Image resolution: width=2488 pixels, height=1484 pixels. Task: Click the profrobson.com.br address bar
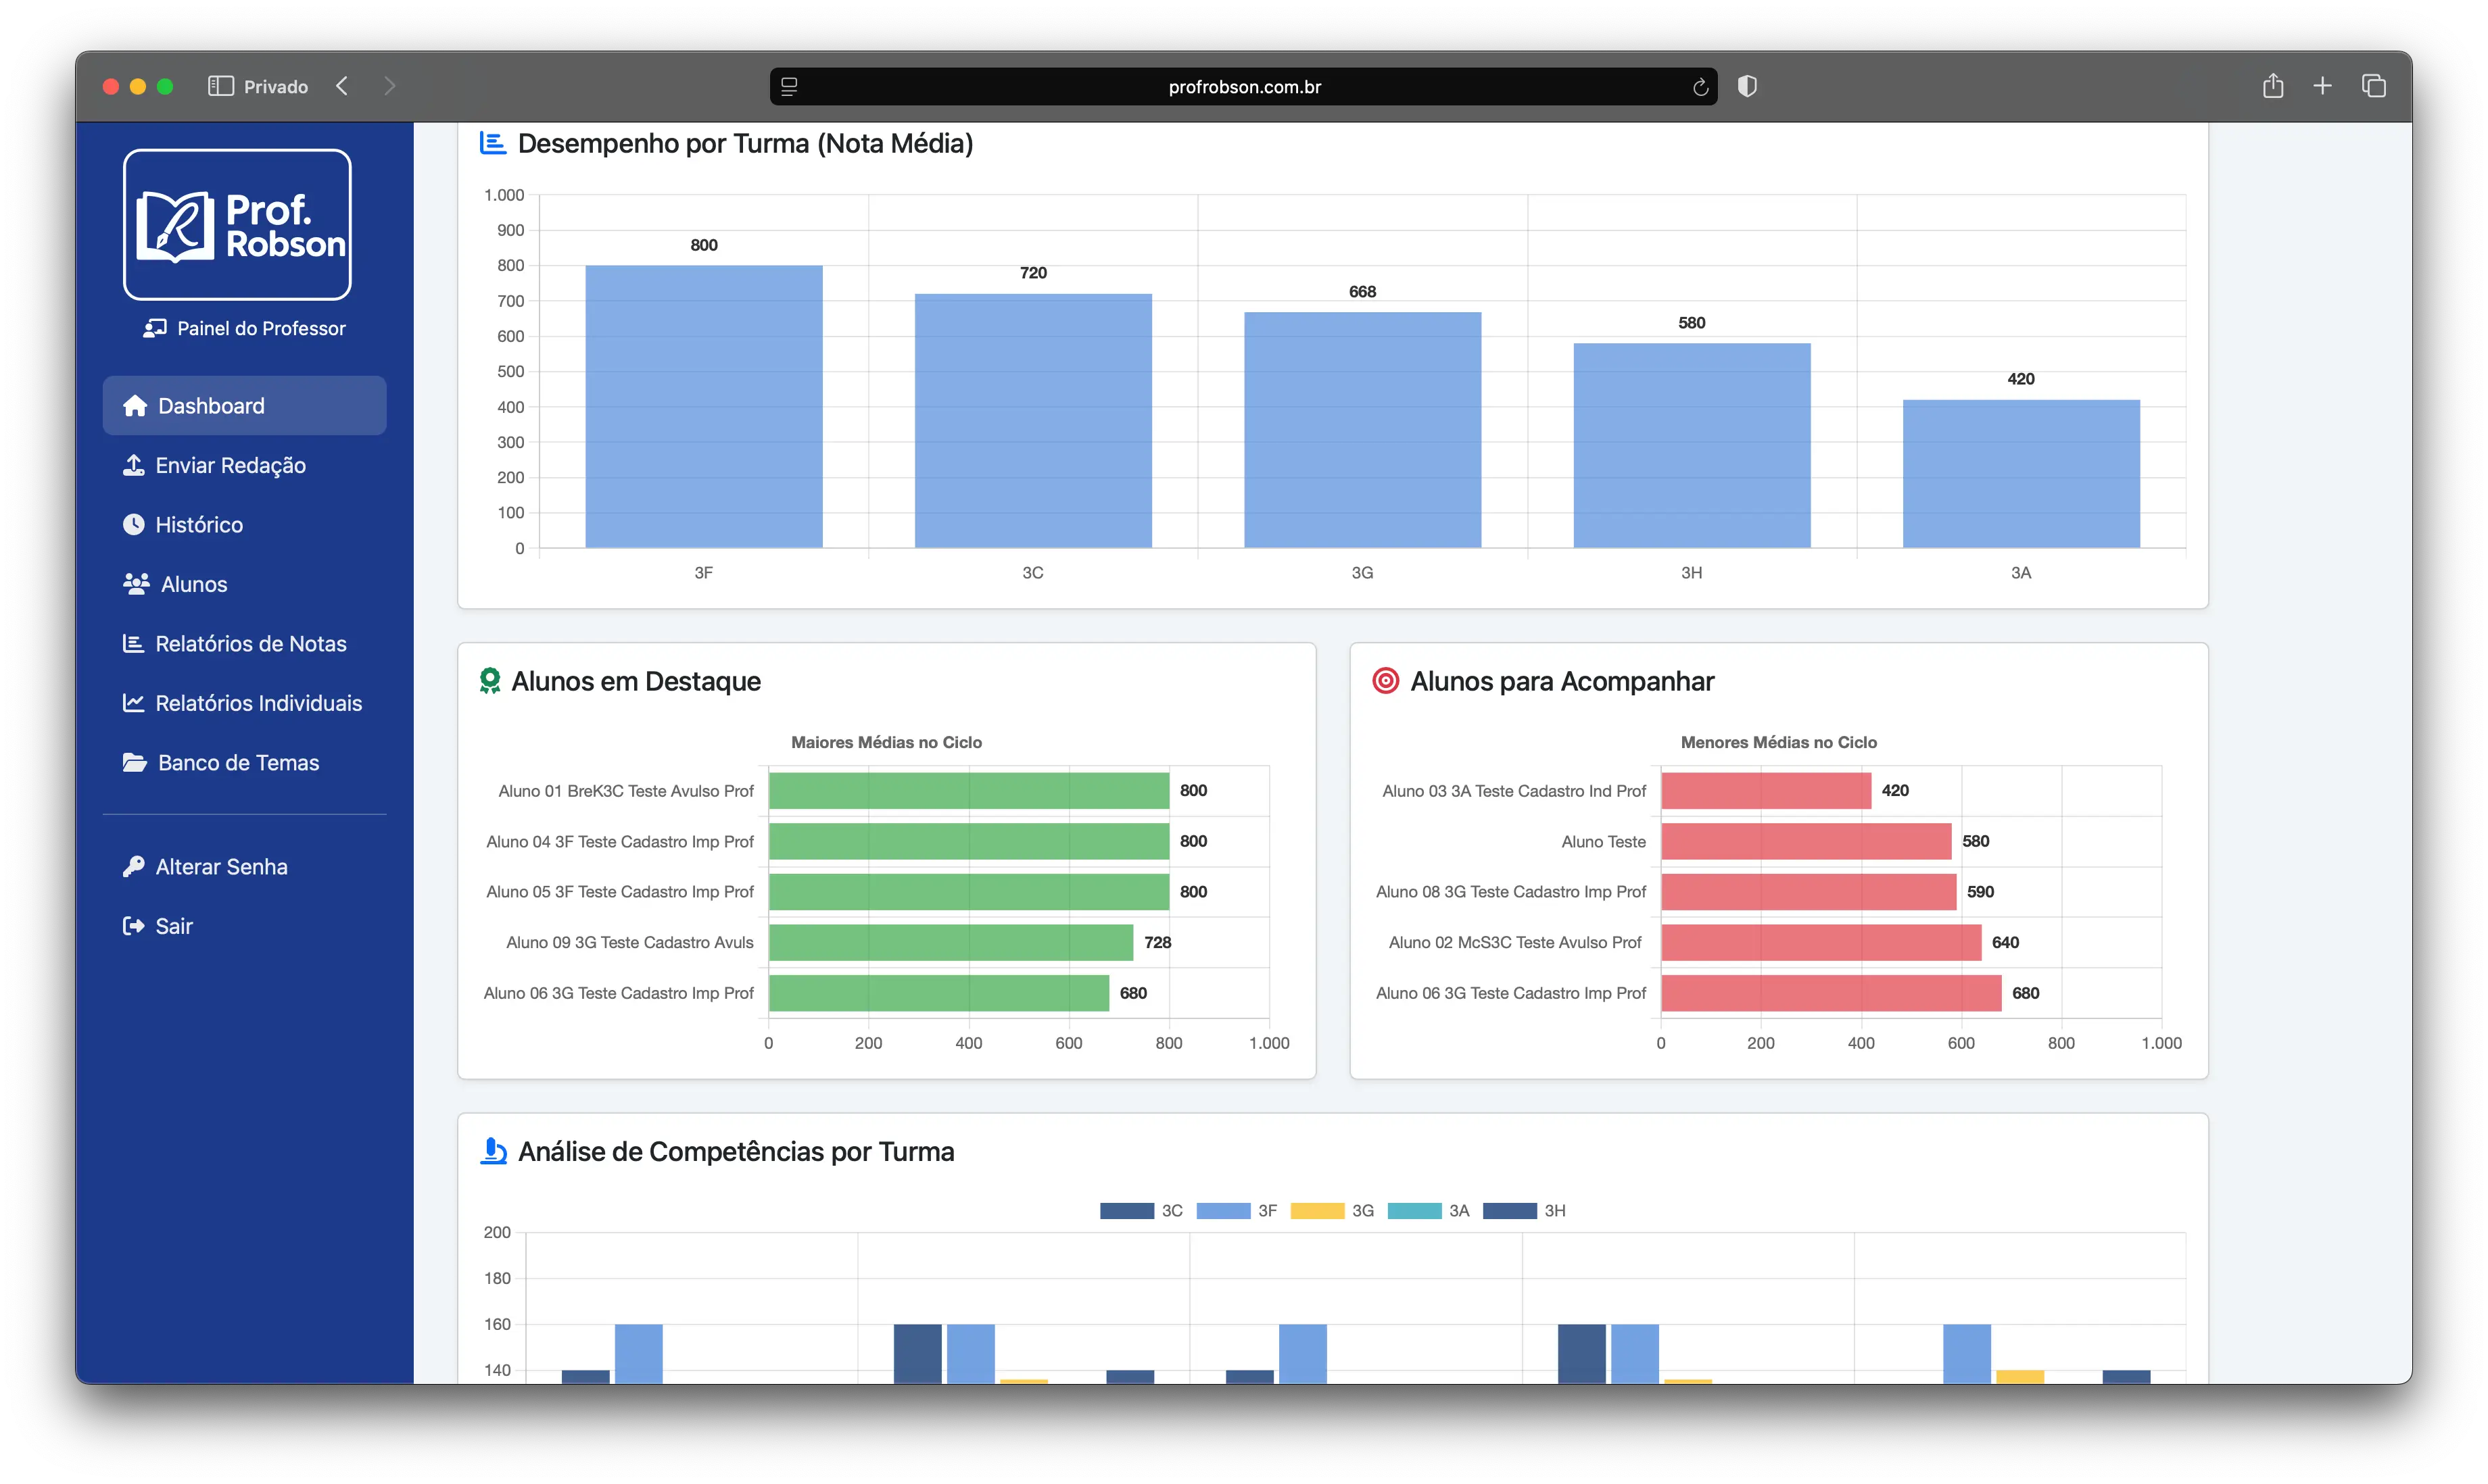click(x=1243, y=87)
